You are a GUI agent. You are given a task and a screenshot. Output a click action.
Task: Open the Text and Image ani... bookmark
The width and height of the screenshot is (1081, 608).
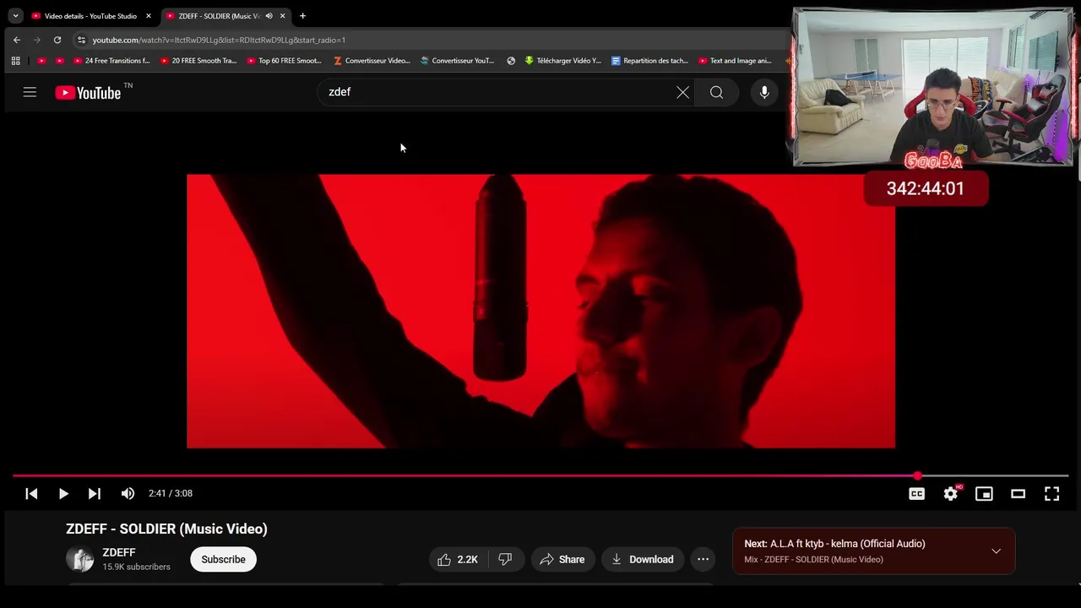[x=735, y=61]
